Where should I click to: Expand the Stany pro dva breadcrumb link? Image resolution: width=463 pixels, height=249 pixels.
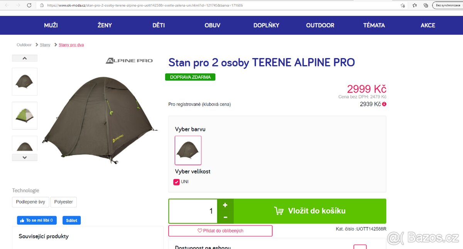[71, 45]
